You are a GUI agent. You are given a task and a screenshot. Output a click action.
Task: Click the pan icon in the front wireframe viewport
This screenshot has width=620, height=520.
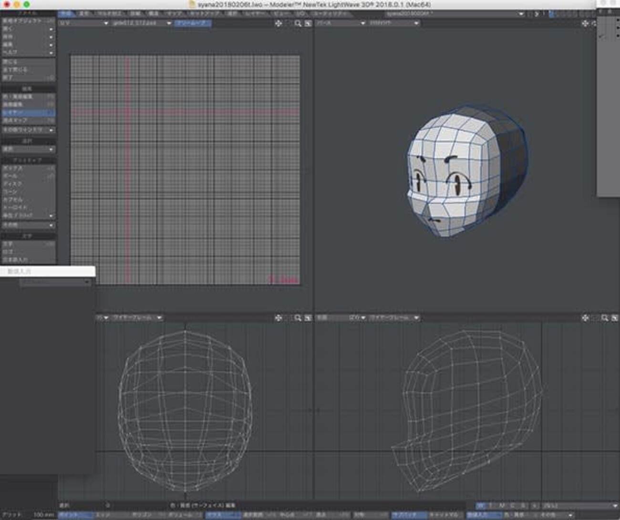coord(279,318)
